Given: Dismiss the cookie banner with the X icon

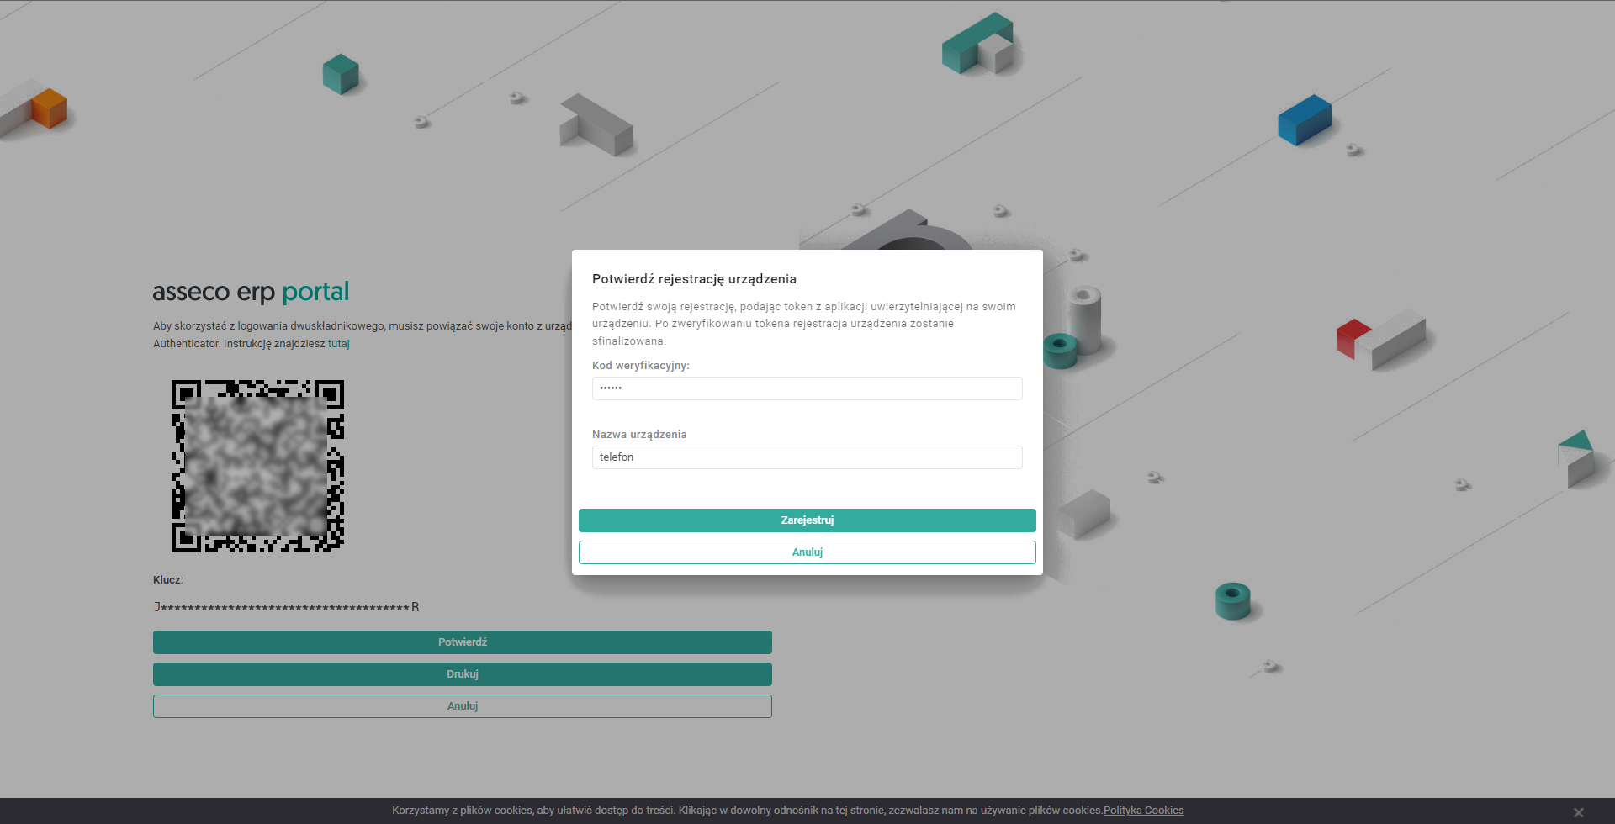Looking at the screenshot, I should click(x=1579, y=812).
